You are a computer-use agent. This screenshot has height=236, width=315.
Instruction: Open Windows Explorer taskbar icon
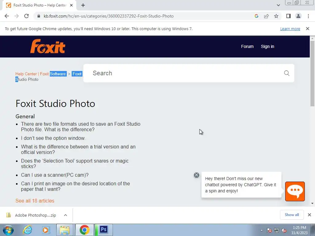[65, 230]
